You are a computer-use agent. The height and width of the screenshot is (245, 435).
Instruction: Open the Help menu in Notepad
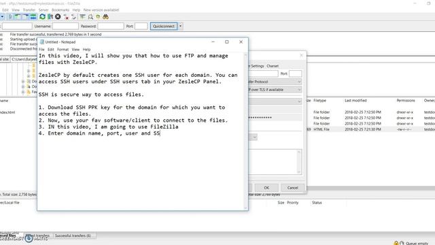pyautogui.click(x=86, y=50)
